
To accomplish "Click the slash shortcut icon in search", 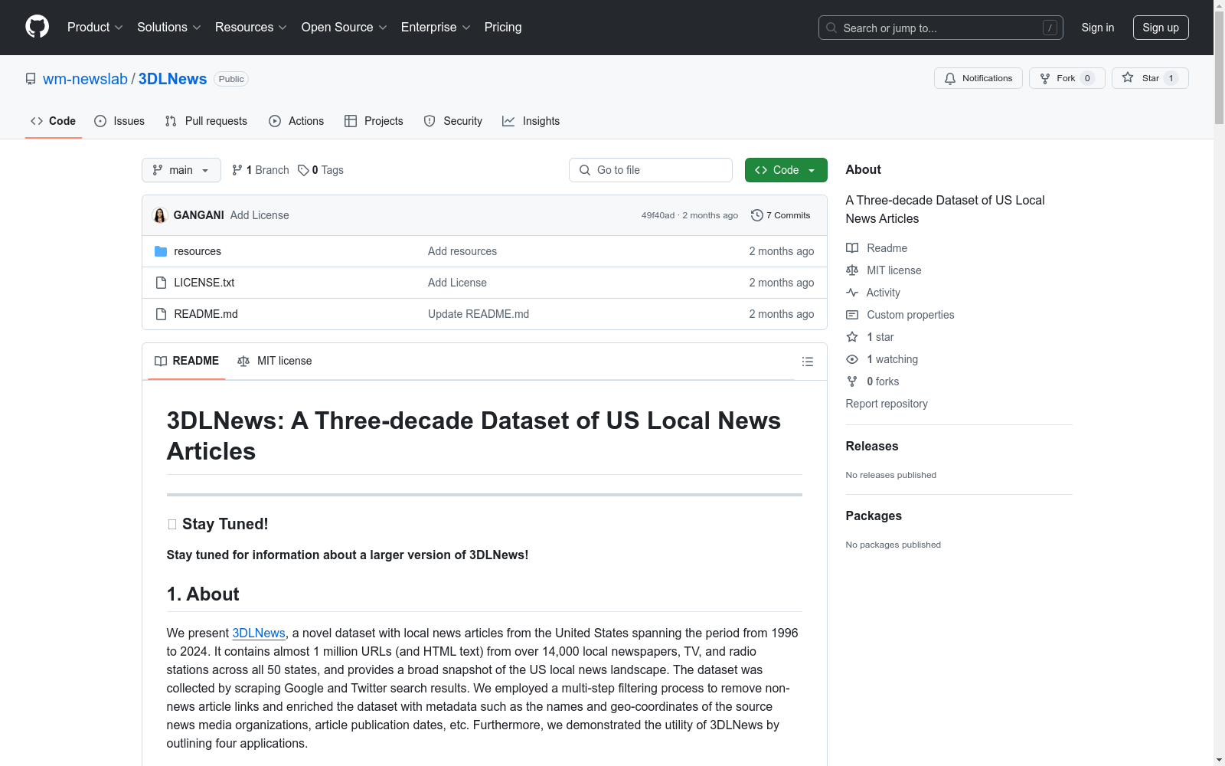I will pyautogui.click(x=1050, y=28).
